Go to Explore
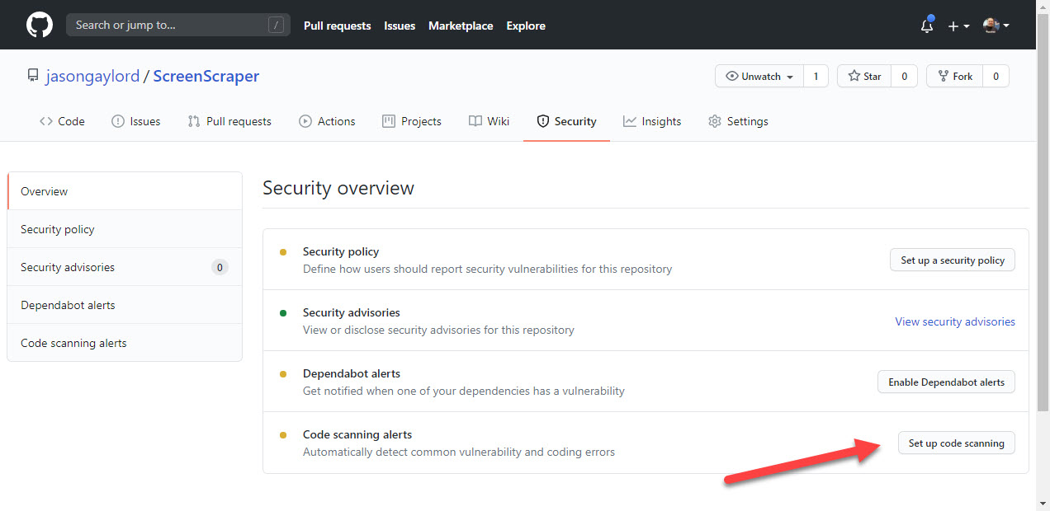 point(526,26)
